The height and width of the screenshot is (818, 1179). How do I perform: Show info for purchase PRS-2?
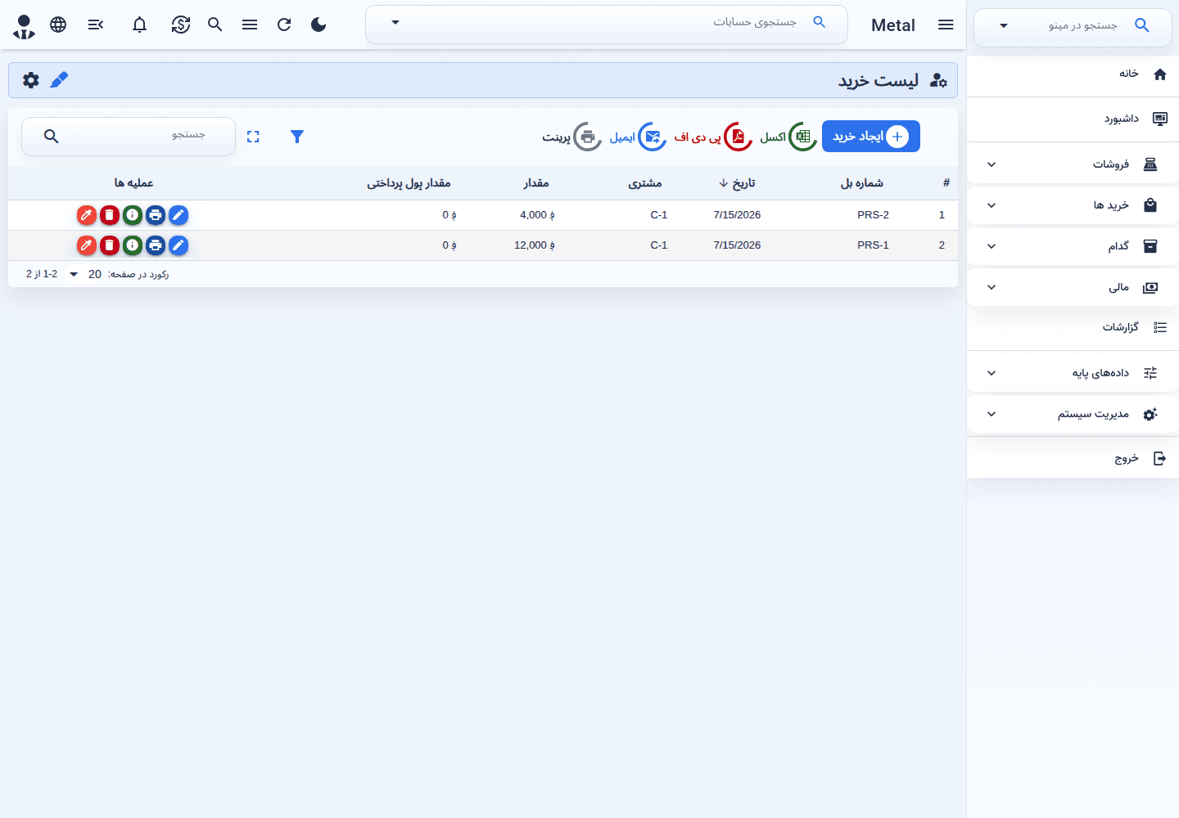(x=133, y=215)
